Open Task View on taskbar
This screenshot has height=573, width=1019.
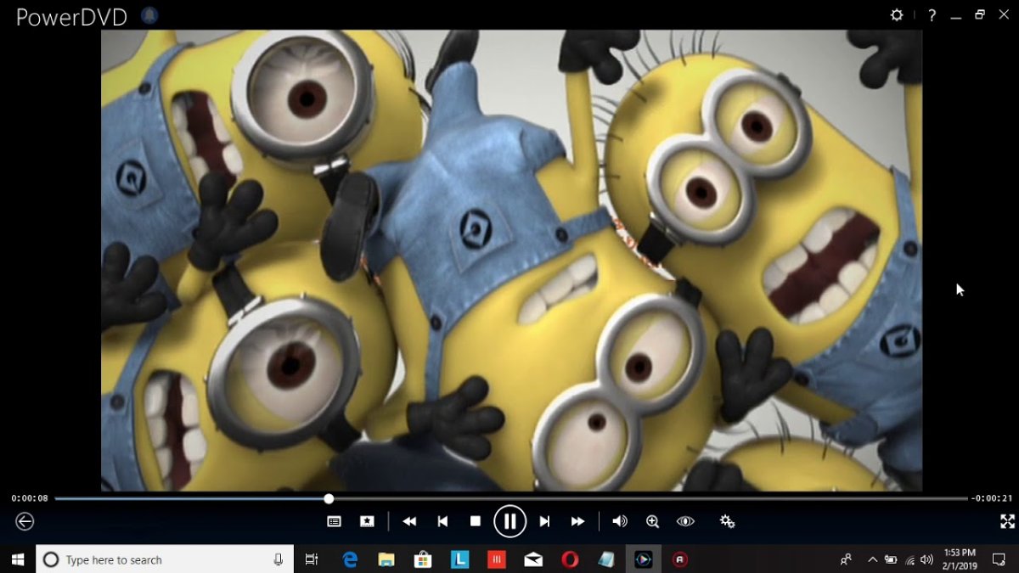tap(312, 559)
